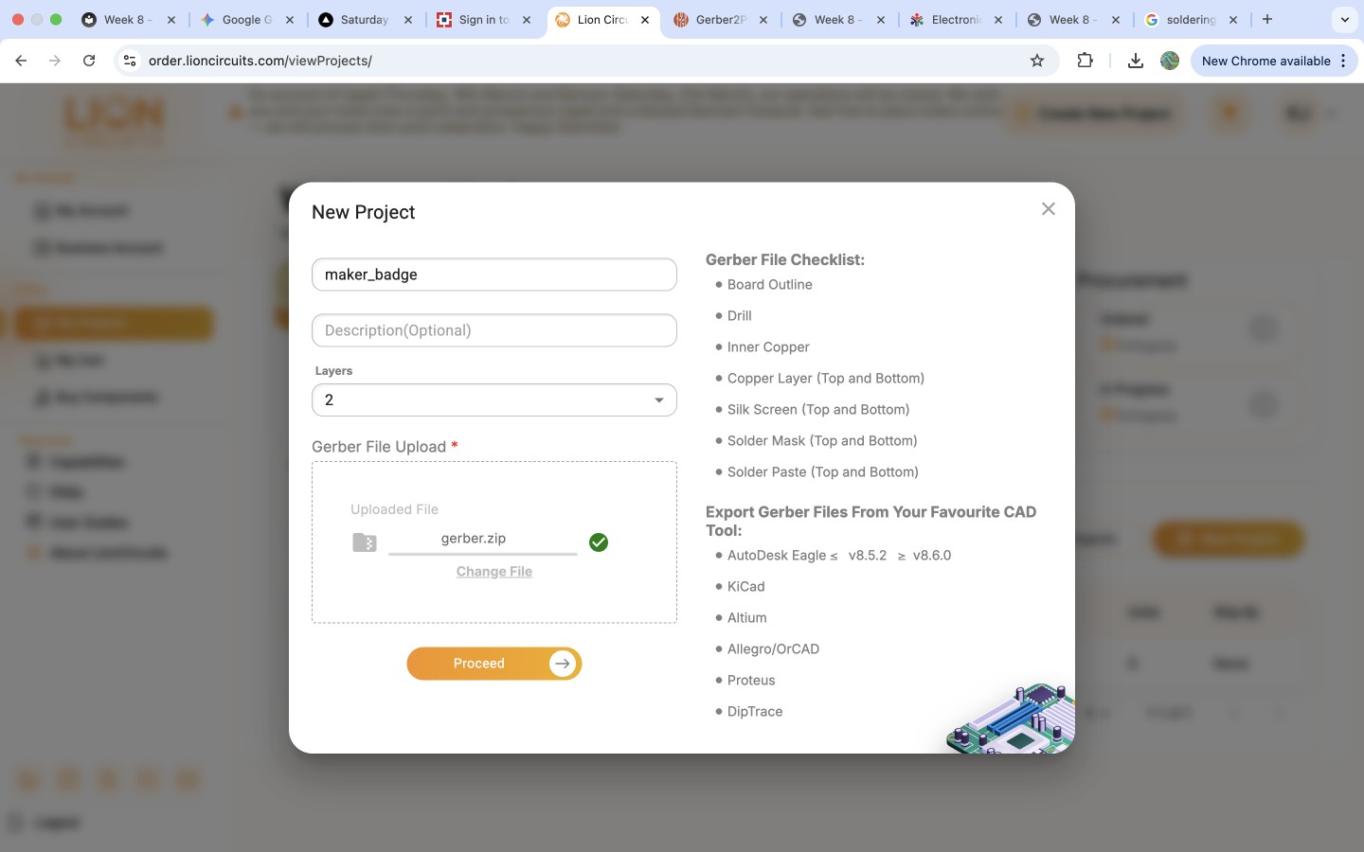The width and height of the screenshot is (1364, 852).
Task: Open the Chrome downloads icon
Action: tap(1135, 61)
